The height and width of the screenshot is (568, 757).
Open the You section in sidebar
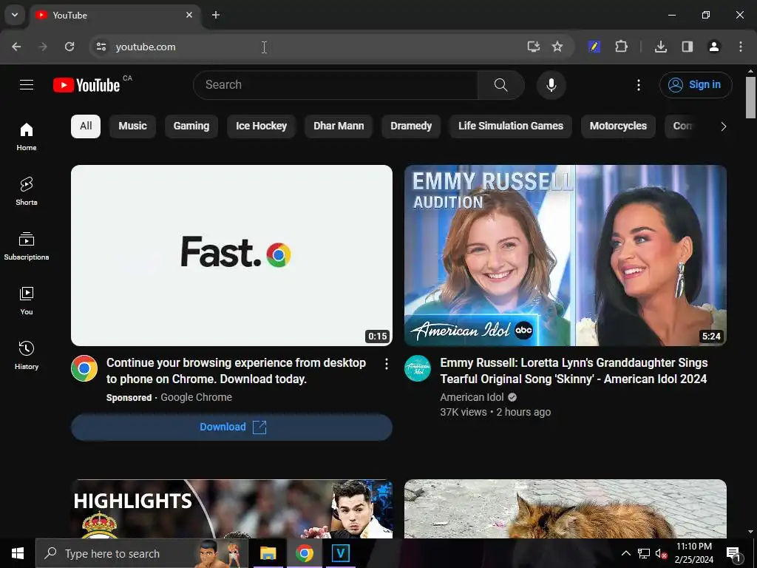pyautogui.click(x=27, y=300)
